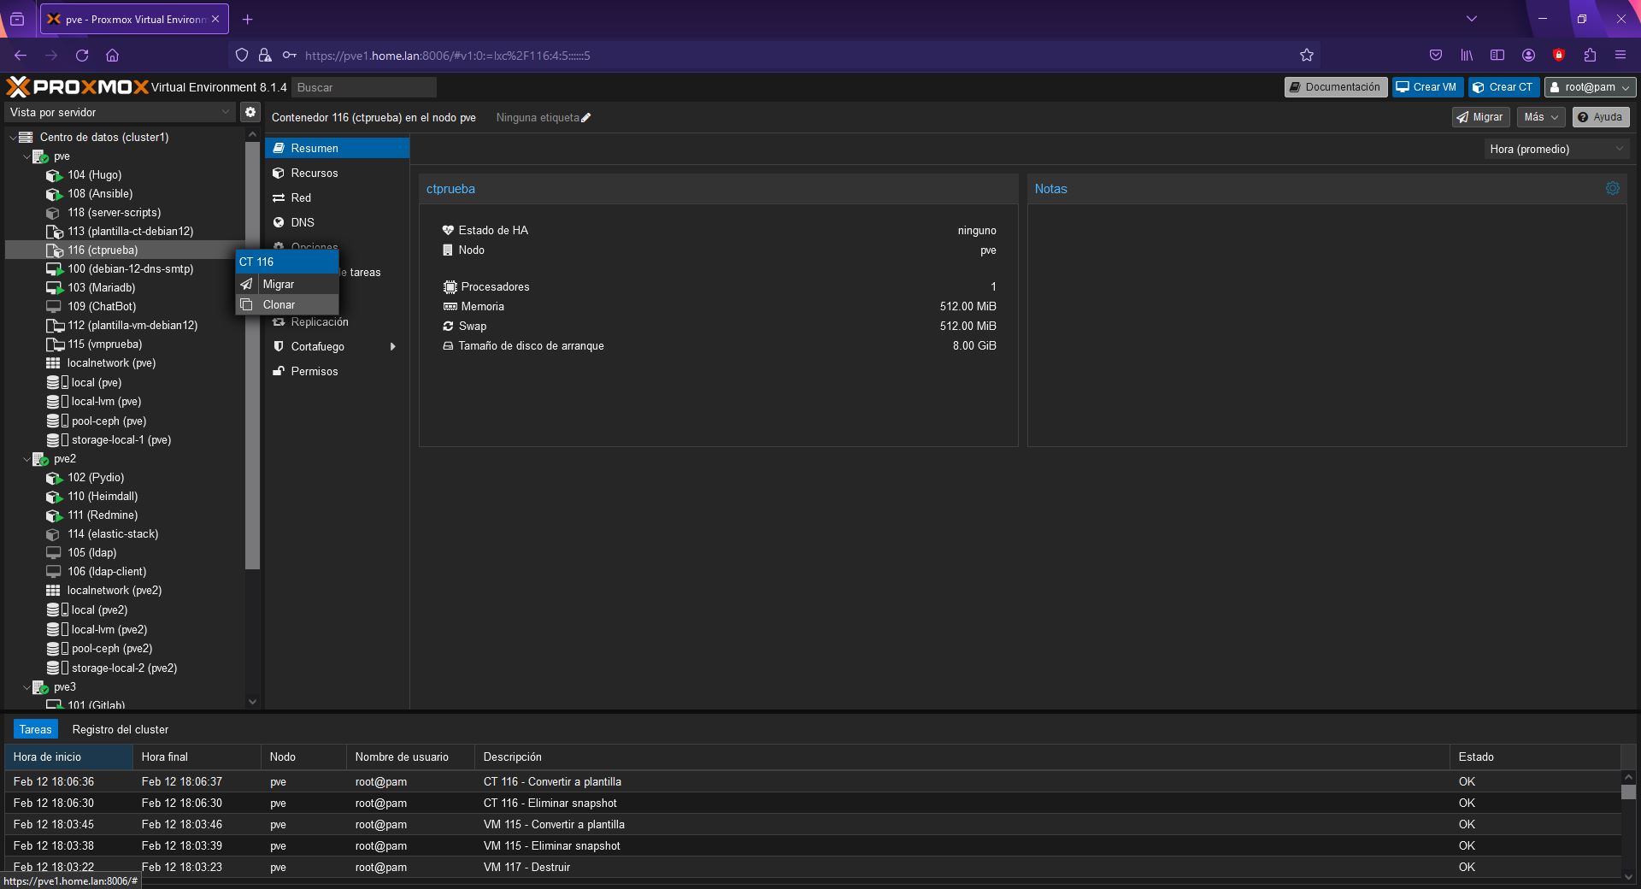1641x889 pixels.
Task: Switch to the Tareas tab
Action: click(x=36, y=729)
